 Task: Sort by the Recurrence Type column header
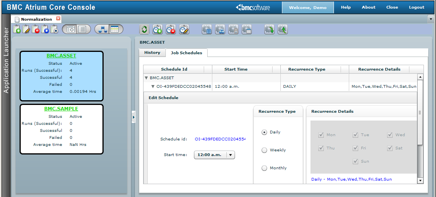(x=315, y=69)
